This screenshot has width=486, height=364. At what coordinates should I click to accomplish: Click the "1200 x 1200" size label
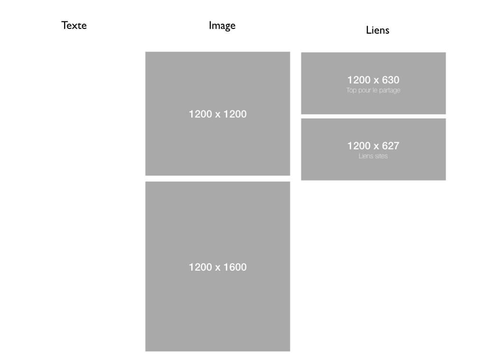[217, 114]
